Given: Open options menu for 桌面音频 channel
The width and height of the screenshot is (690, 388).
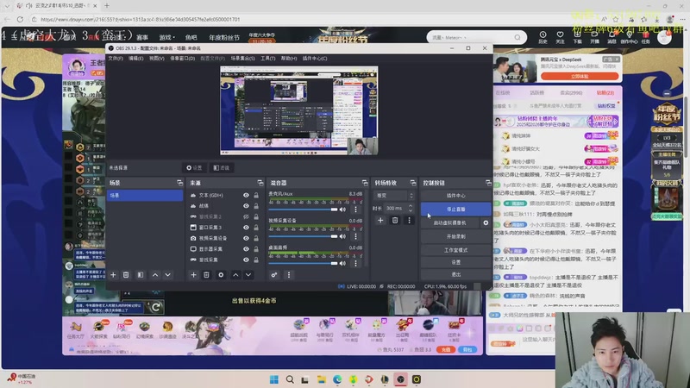Looking at the screenshot, I should point(355,264).
